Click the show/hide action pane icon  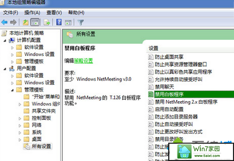(x=68, y=22)
